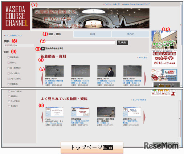Check the 日本語(49) language checkbox

tap(8, 57)
